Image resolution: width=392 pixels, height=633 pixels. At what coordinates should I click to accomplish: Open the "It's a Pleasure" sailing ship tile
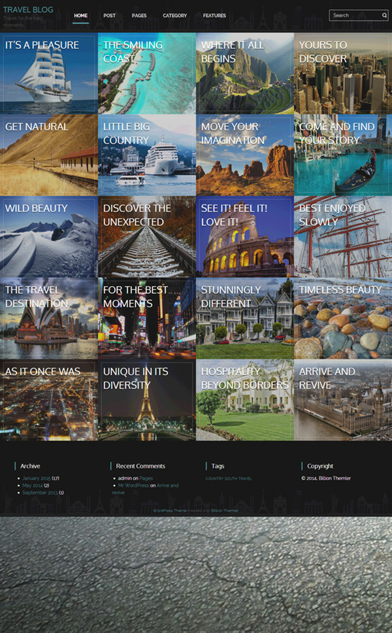point(49,74)
